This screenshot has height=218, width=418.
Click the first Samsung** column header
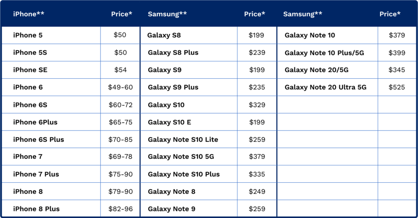(x=167, y=14)
